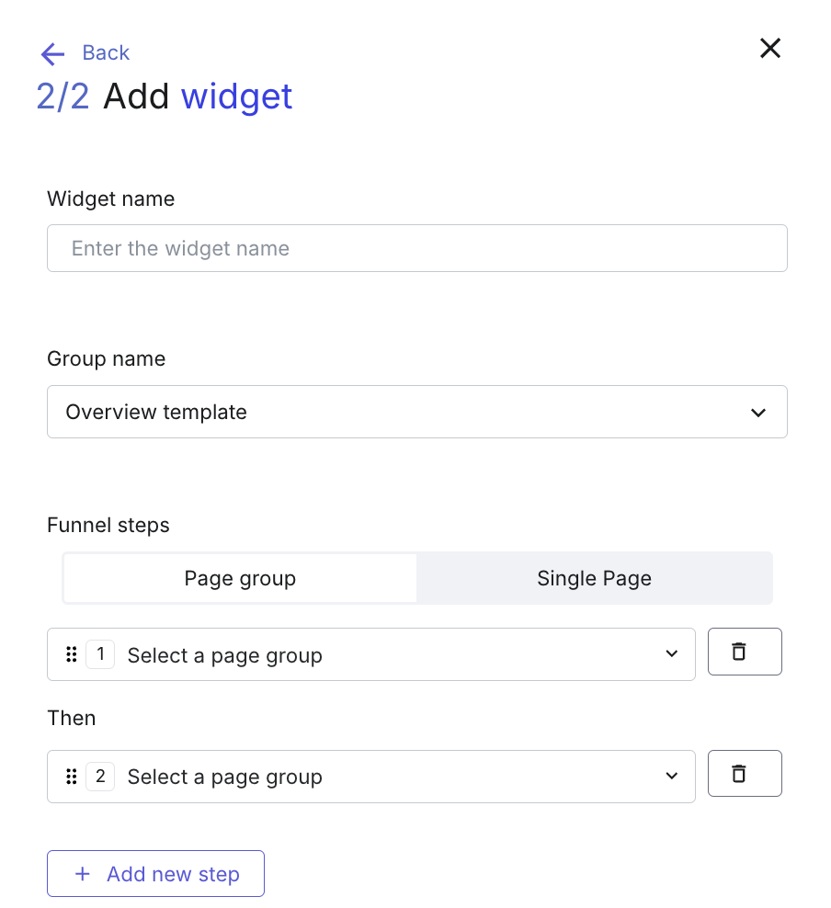Viewport: 831px width, 908px height.
Task: Click the chevron of Overview template dropdown
Action: coord(758,413)
